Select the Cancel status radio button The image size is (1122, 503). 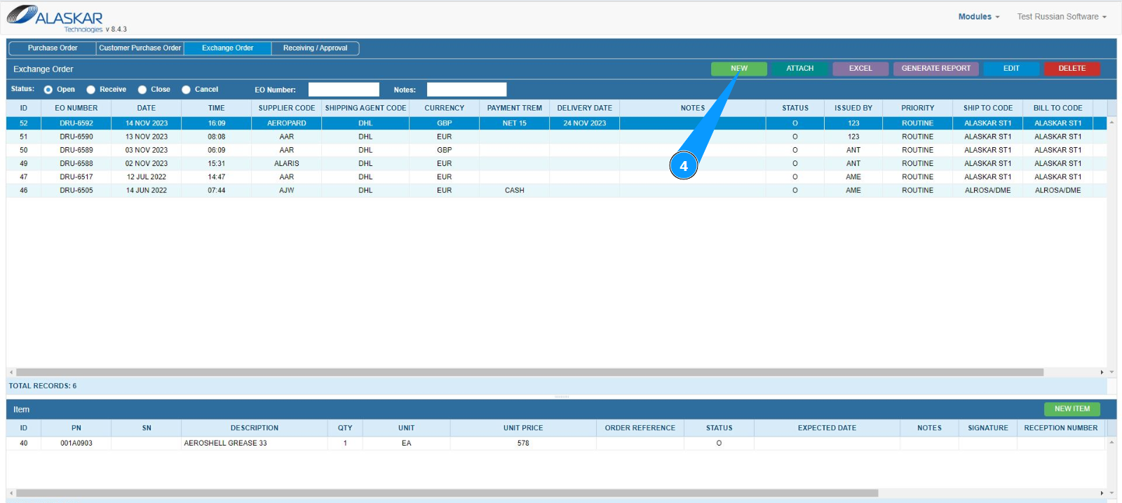187,90
